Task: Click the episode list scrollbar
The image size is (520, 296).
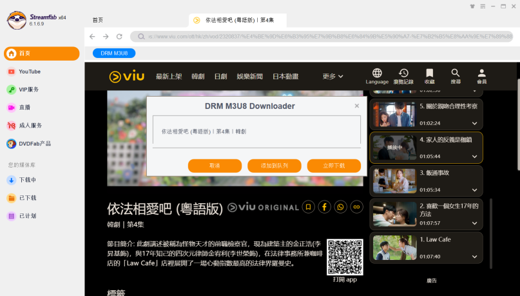Action: point(491,233)
